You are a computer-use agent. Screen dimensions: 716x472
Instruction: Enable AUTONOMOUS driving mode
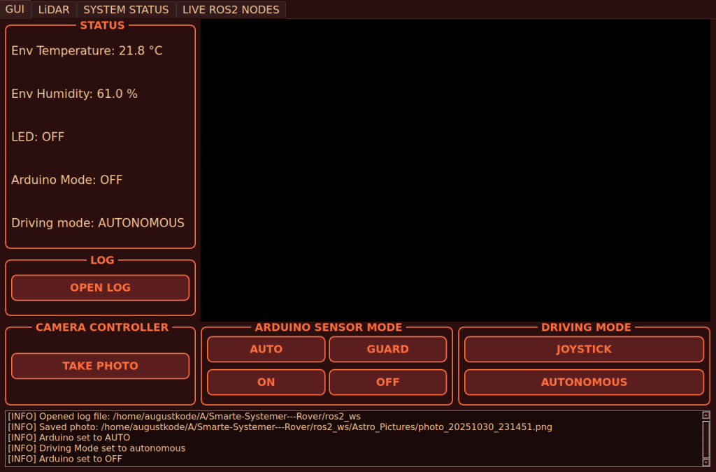coord(584,382)
